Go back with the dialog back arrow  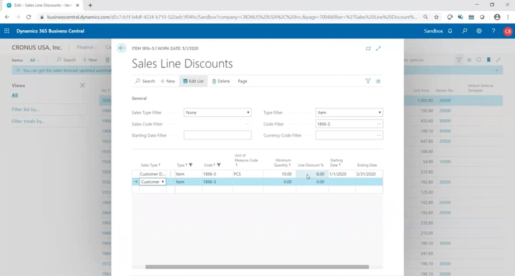pyautogui.click(x=122, y=48)
